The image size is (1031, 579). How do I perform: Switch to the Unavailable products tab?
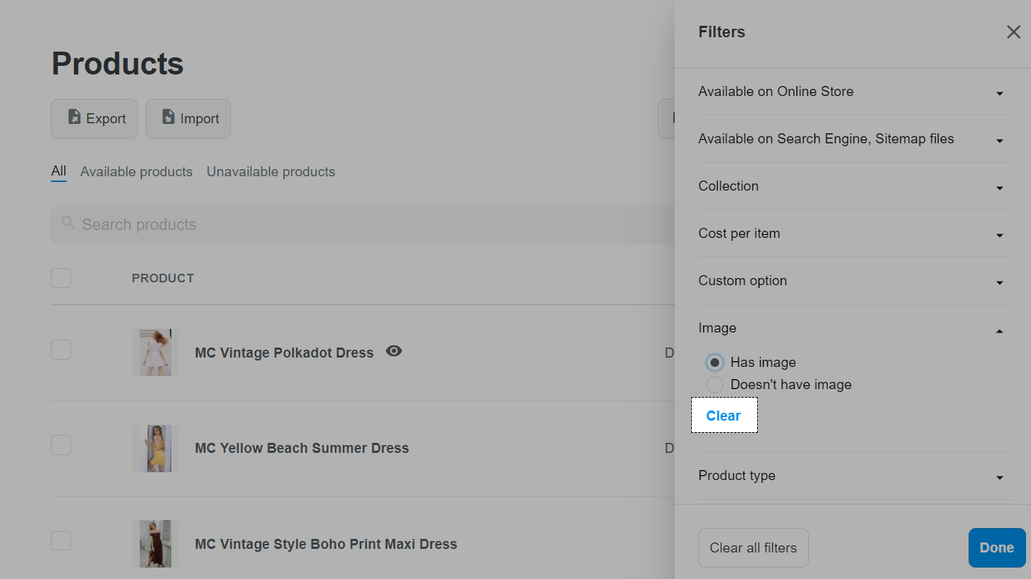(271, 172)
